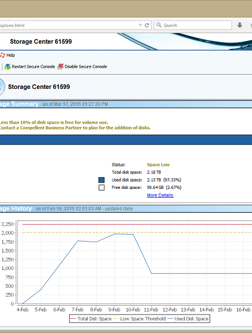Screen dimensions: 252x333
Task: Click the blue Used disk space swatch
Action: [x=101, y=180]
